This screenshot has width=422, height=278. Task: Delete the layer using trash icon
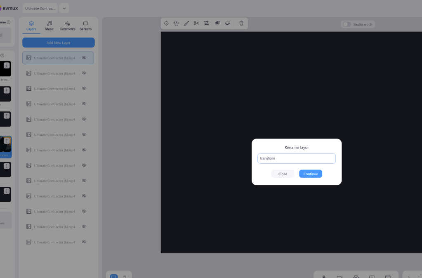tap(241, 23)
